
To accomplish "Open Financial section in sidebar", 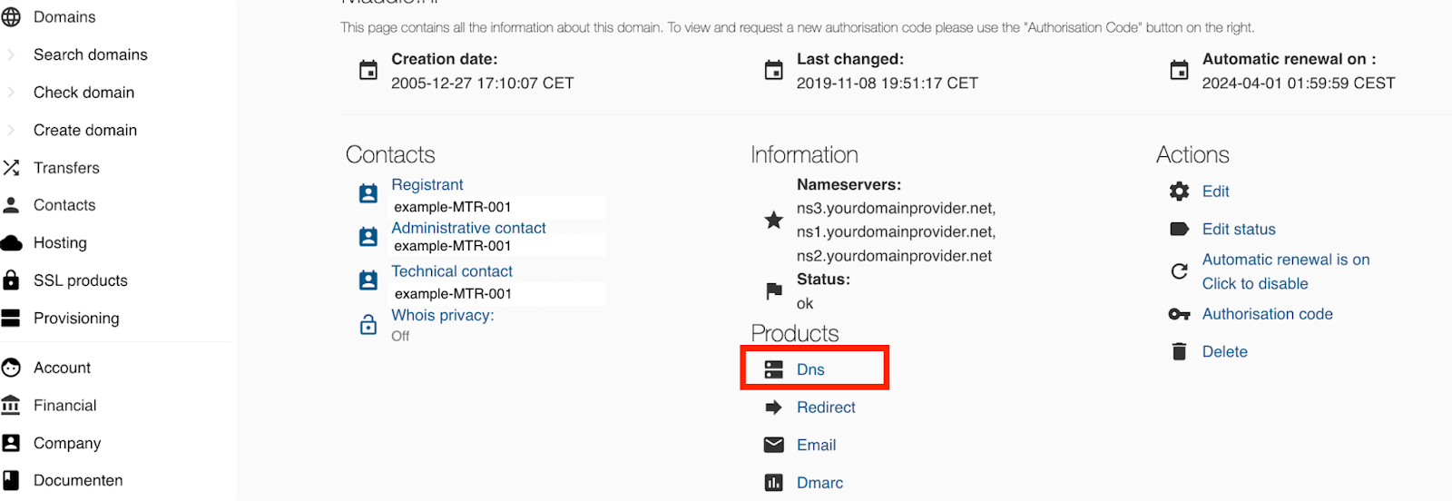I will click(x=64, y=406).
